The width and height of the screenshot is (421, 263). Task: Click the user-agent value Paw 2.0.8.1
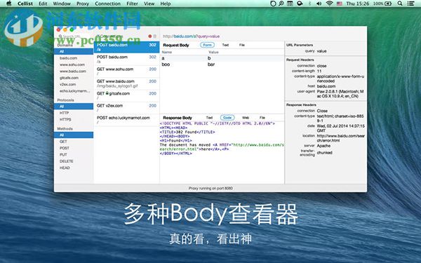(340, 94)
